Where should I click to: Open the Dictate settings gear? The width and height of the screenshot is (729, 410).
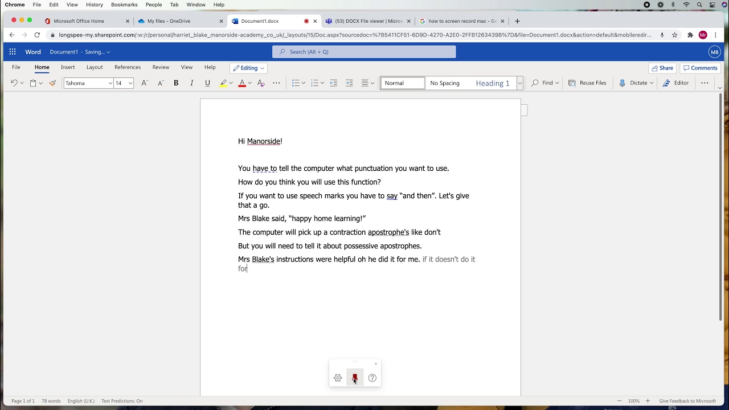338,378
